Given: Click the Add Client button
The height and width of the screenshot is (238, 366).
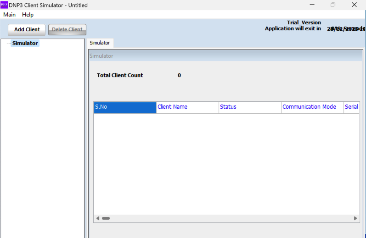Looking at the screenshot, I should pos(27,30).
